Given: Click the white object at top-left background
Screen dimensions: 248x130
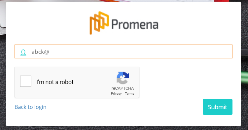Looking at the screenshot, I should pyautogui.click(x=3, y=14).
